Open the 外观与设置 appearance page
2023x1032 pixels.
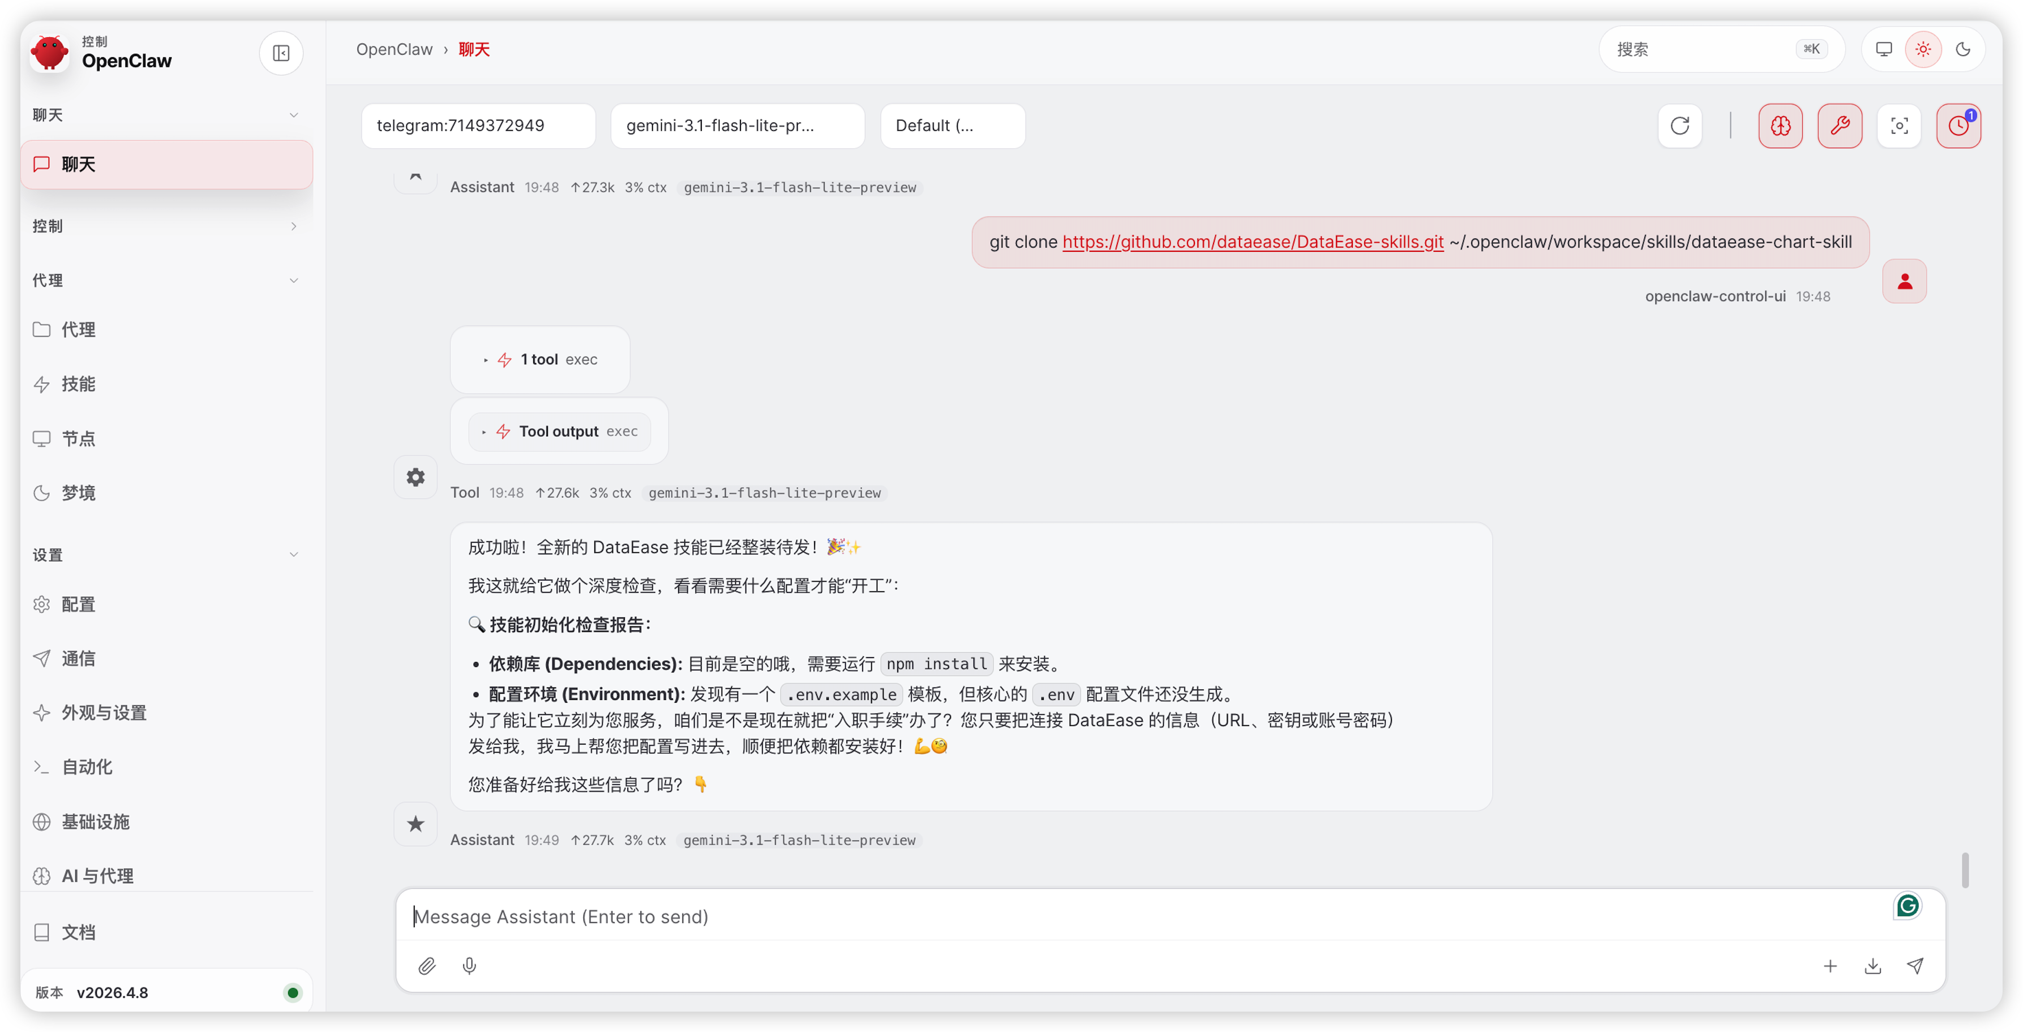(166, 712)
